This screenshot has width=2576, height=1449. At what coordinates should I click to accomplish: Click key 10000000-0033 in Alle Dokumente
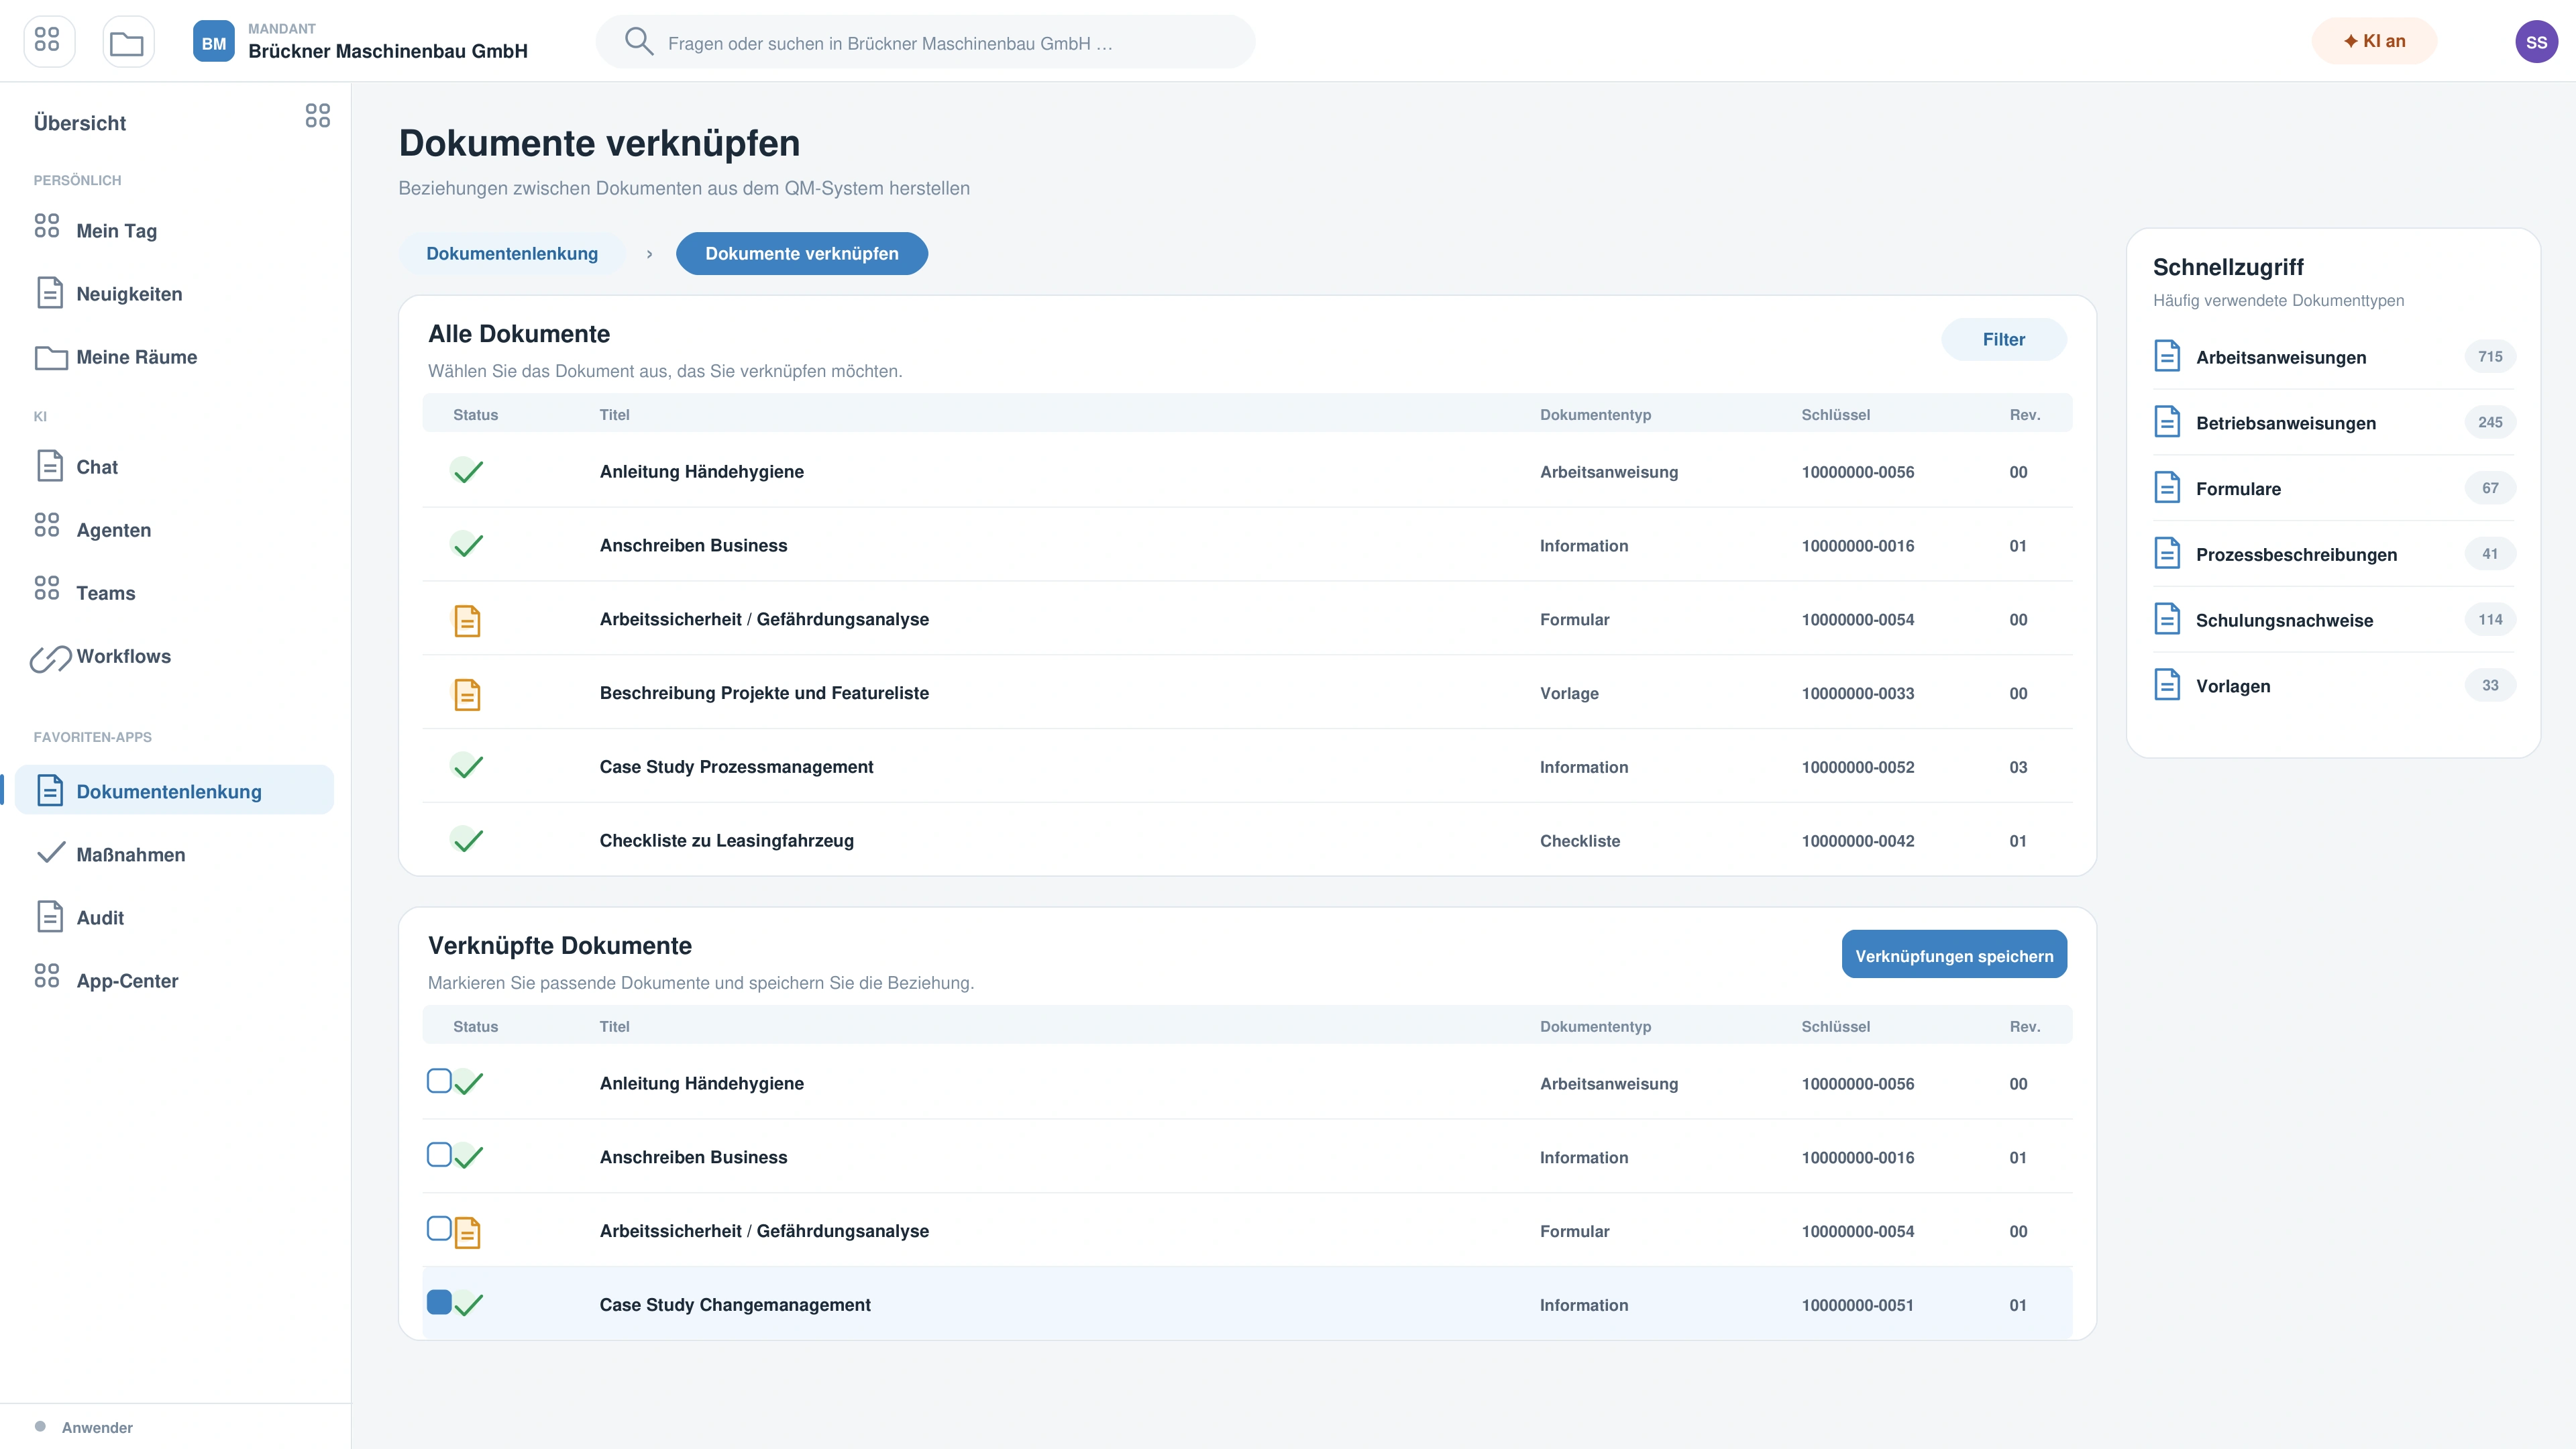1857,693
